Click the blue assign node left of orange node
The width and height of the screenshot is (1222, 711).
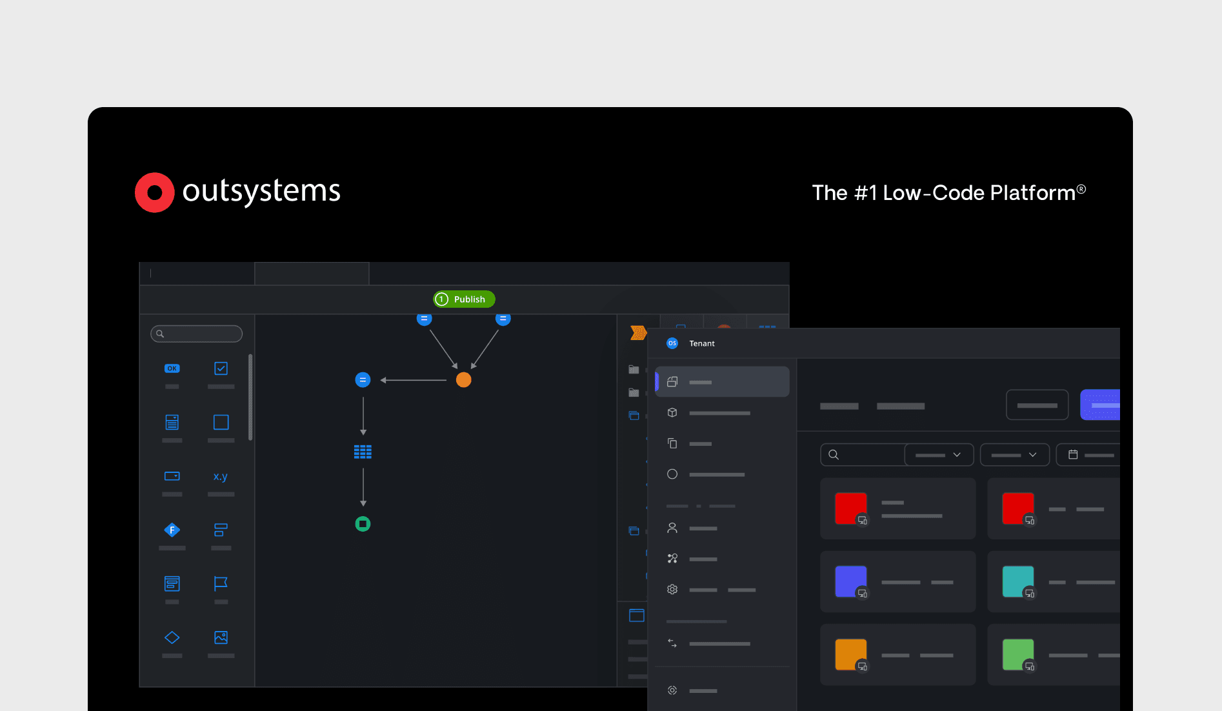click(363, 380)
